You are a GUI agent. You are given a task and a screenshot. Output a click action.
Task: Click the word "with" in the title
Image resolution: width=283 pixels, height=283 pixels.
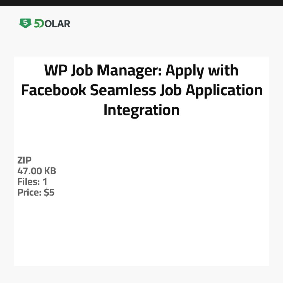[x=224, y=70]
